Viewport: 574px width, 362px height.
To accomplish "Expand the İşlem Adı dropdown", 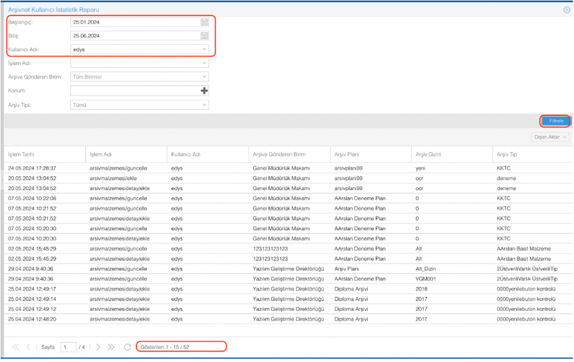I will coord(205,63).
